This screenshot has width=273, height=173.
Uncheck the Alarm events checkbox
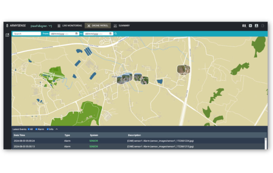point(37,129)
